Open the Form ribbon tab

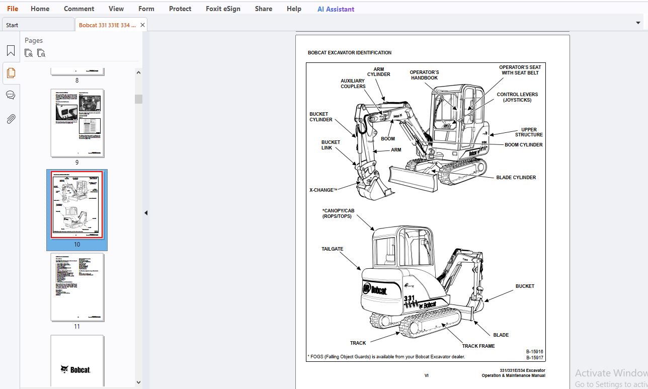point(146,9)
